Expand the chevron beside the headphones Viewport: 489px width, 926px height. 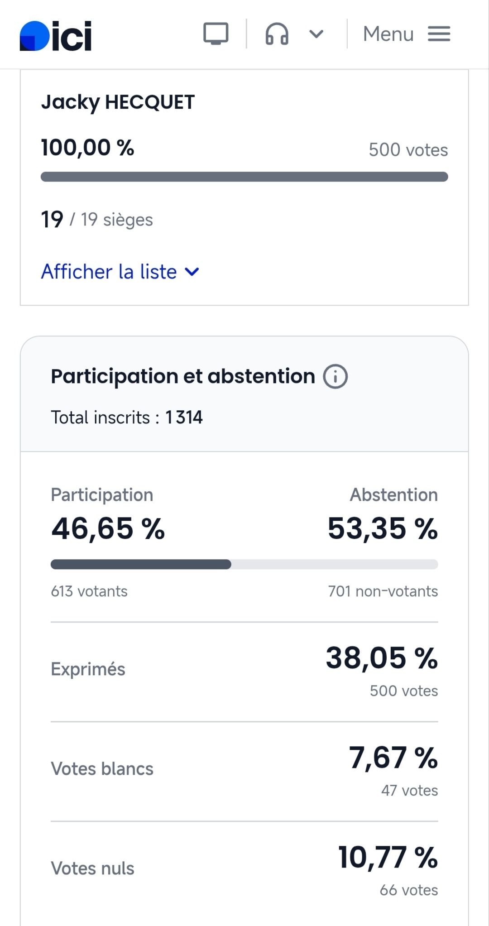(316, 34)
